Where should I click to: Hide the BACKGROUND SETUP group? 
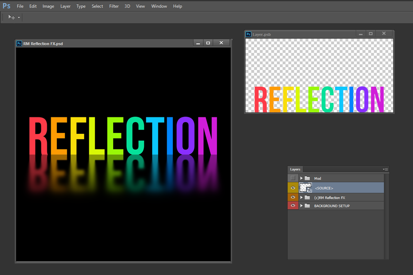click(x=293, y=206)
